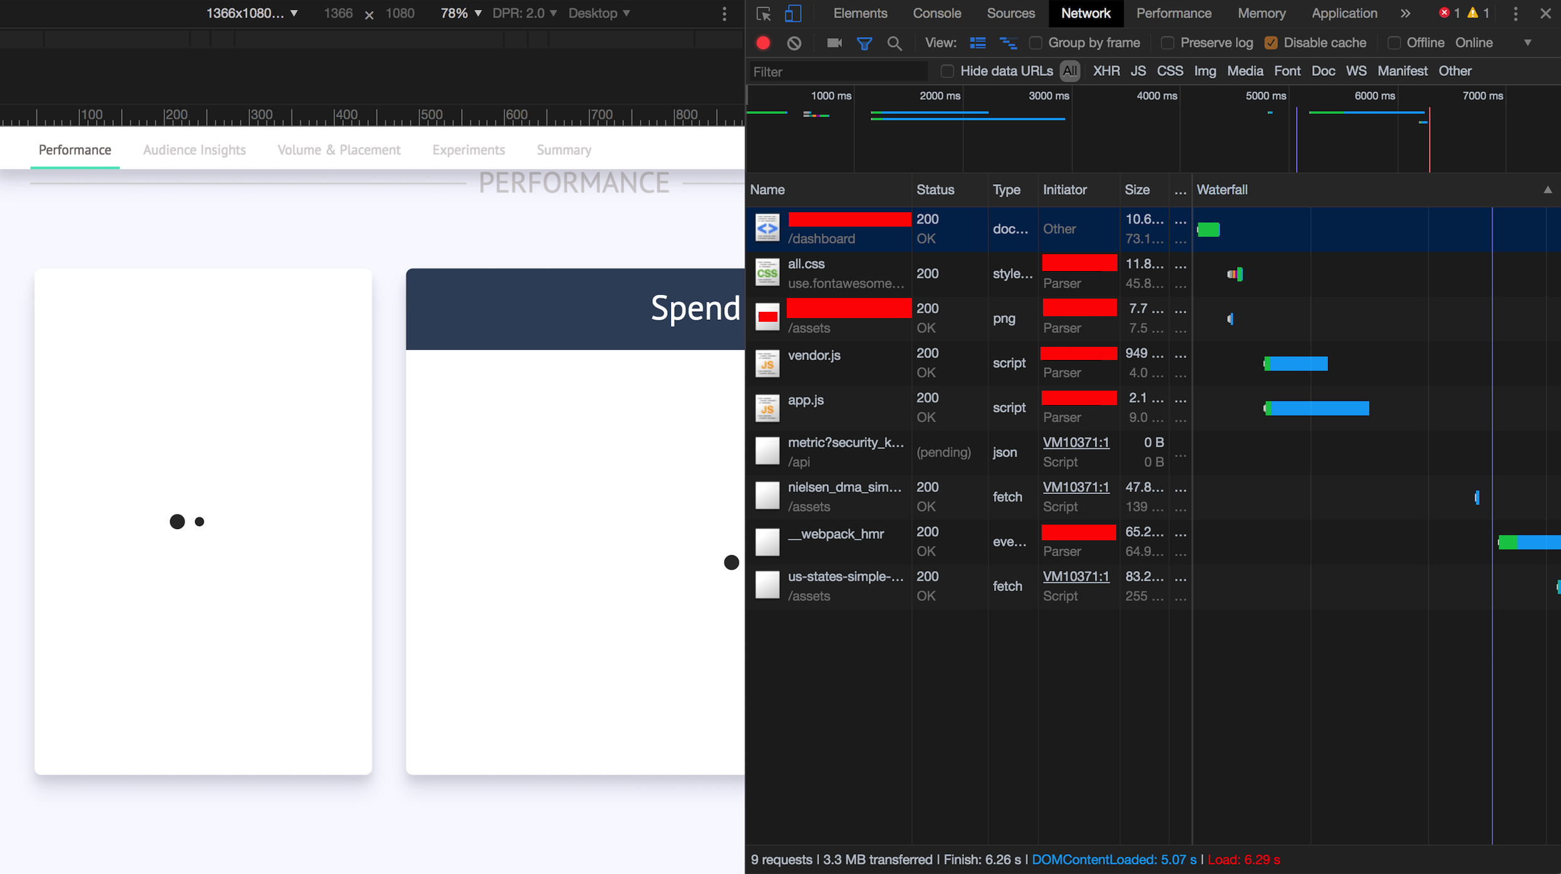Open the 78% zoom dropdown
The image size is (1561, 874).
[460, 13]
